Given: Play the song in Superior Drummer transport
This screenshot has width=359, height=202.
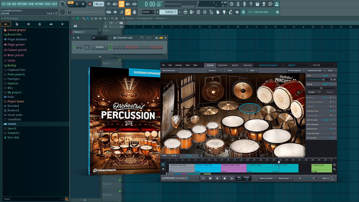Looking at the screenshot, I should (217, 178).
